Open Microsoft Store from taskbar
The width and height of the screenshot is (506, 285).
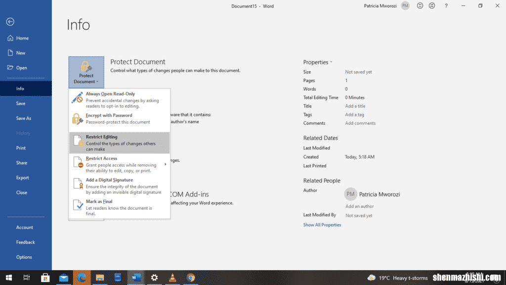[45, 278]
